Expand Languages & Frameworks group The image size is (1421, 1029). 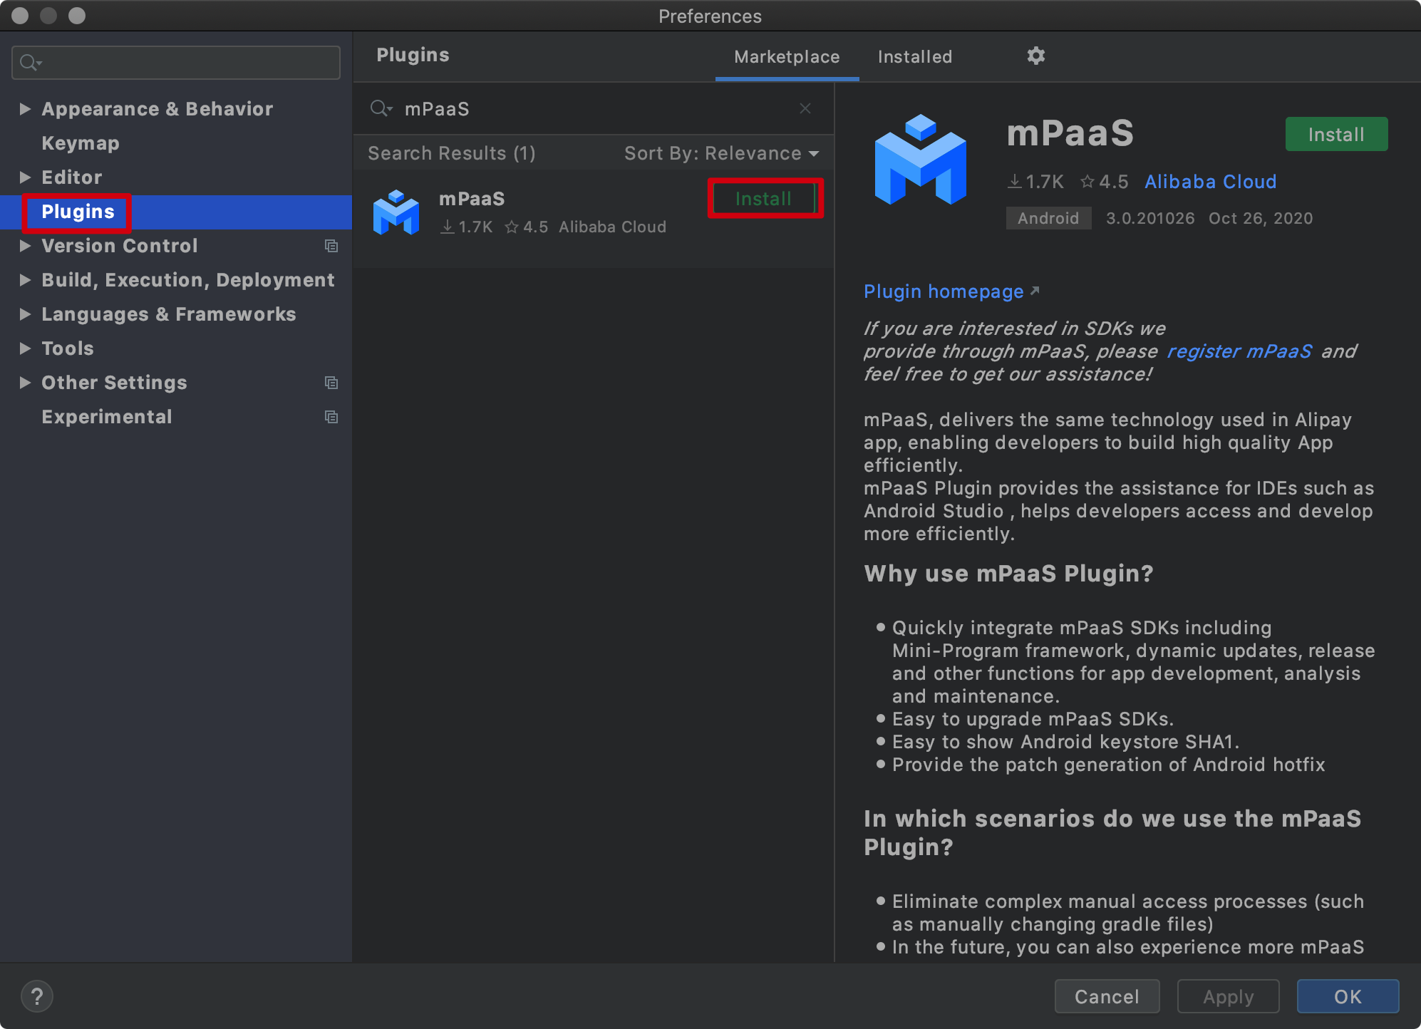(25, 314)
